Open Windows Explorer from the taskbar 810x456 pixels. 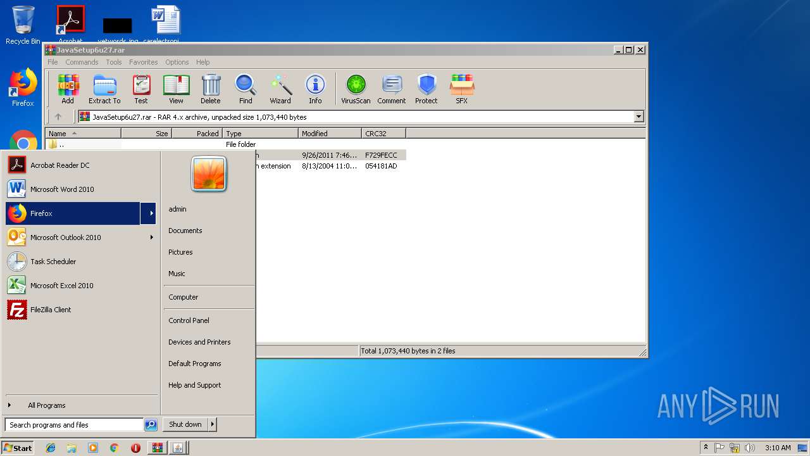72,448
